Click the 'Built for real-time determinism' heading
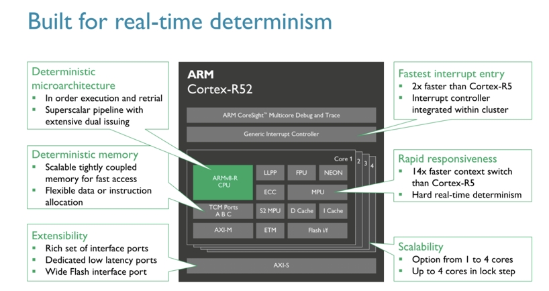 point(180,22)
